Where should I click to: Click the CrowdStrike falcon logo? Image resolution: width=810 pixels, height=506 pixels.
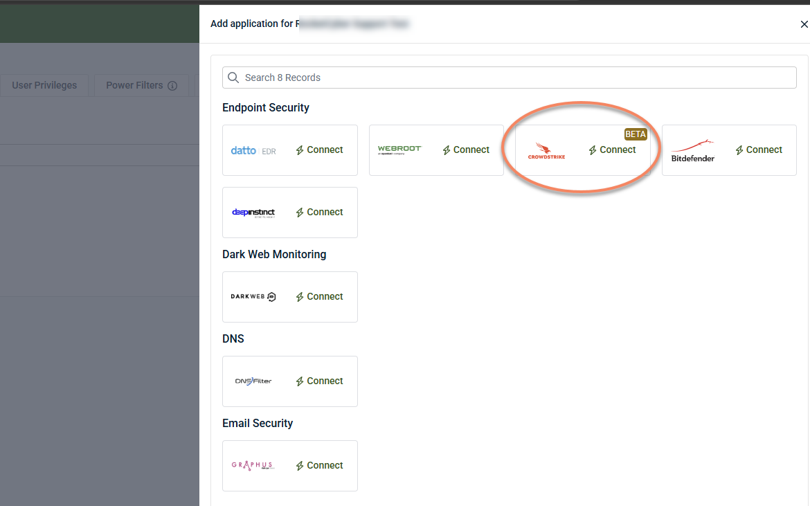click(546, 151)
